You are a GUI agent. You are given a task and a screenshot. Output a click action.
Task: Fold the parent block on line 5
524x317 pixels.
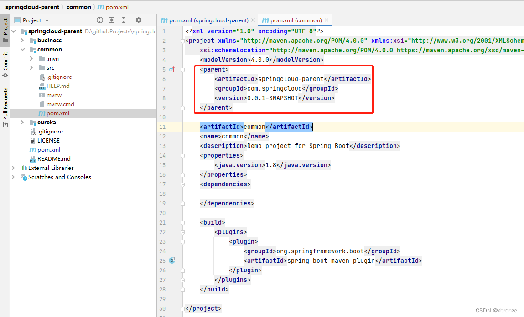click(x=183, y=70)
